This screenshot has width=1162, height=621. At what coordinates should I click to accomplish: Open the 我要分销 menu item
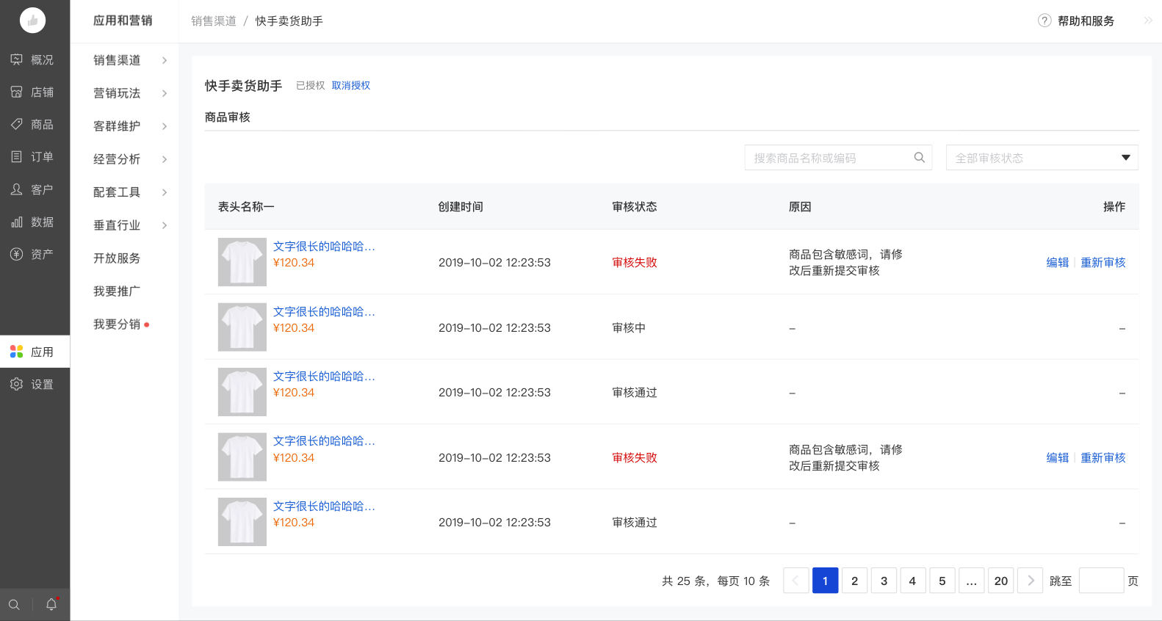(x=117, y=324)
